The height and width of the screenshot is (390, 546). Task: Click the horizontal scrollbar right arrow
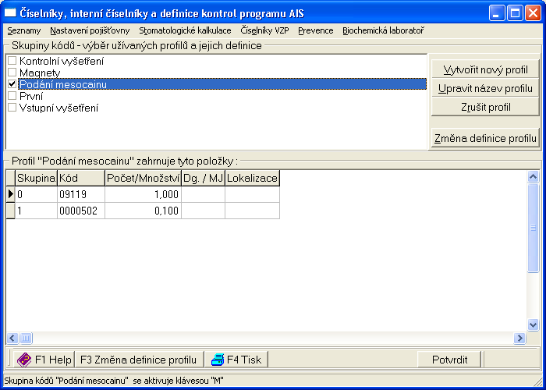[x=520, y=339]
